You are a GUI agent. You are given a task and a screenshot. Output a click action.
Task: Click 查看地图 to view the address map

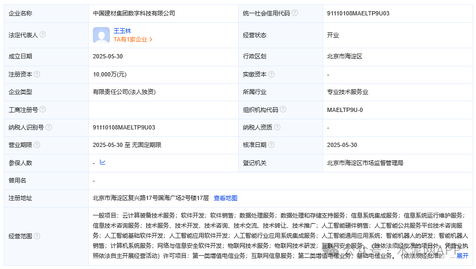226,198
